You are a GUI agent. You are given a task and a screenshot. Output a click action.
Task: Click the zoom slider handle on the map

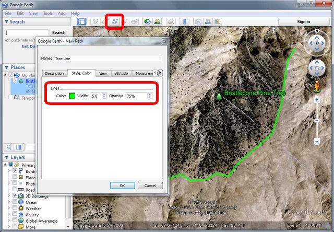317,121
